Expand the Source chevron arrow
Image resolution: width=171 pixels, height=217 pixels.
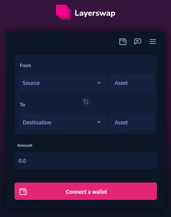click(99, 83)
